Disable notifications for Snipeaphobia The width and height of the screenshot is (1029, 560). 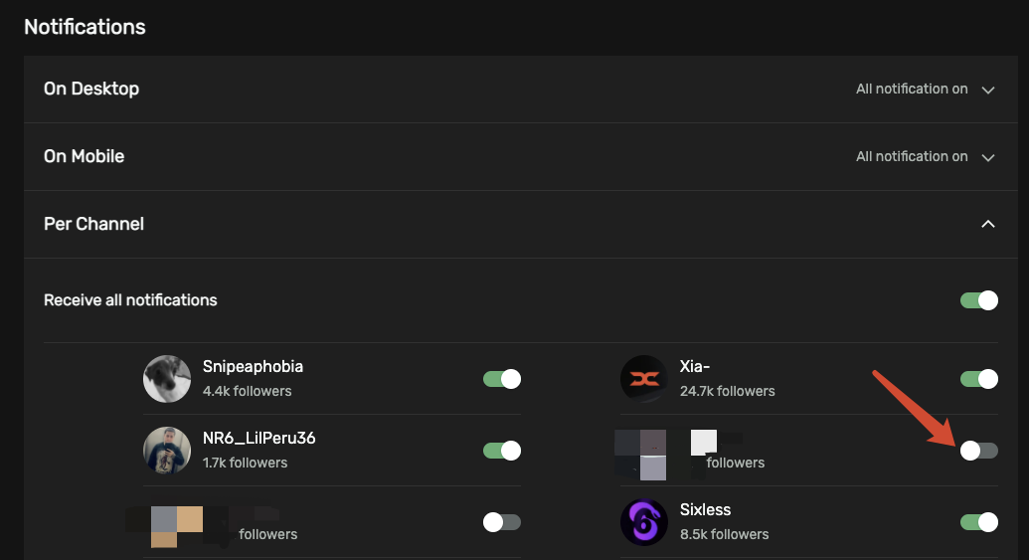click(502, 379)
